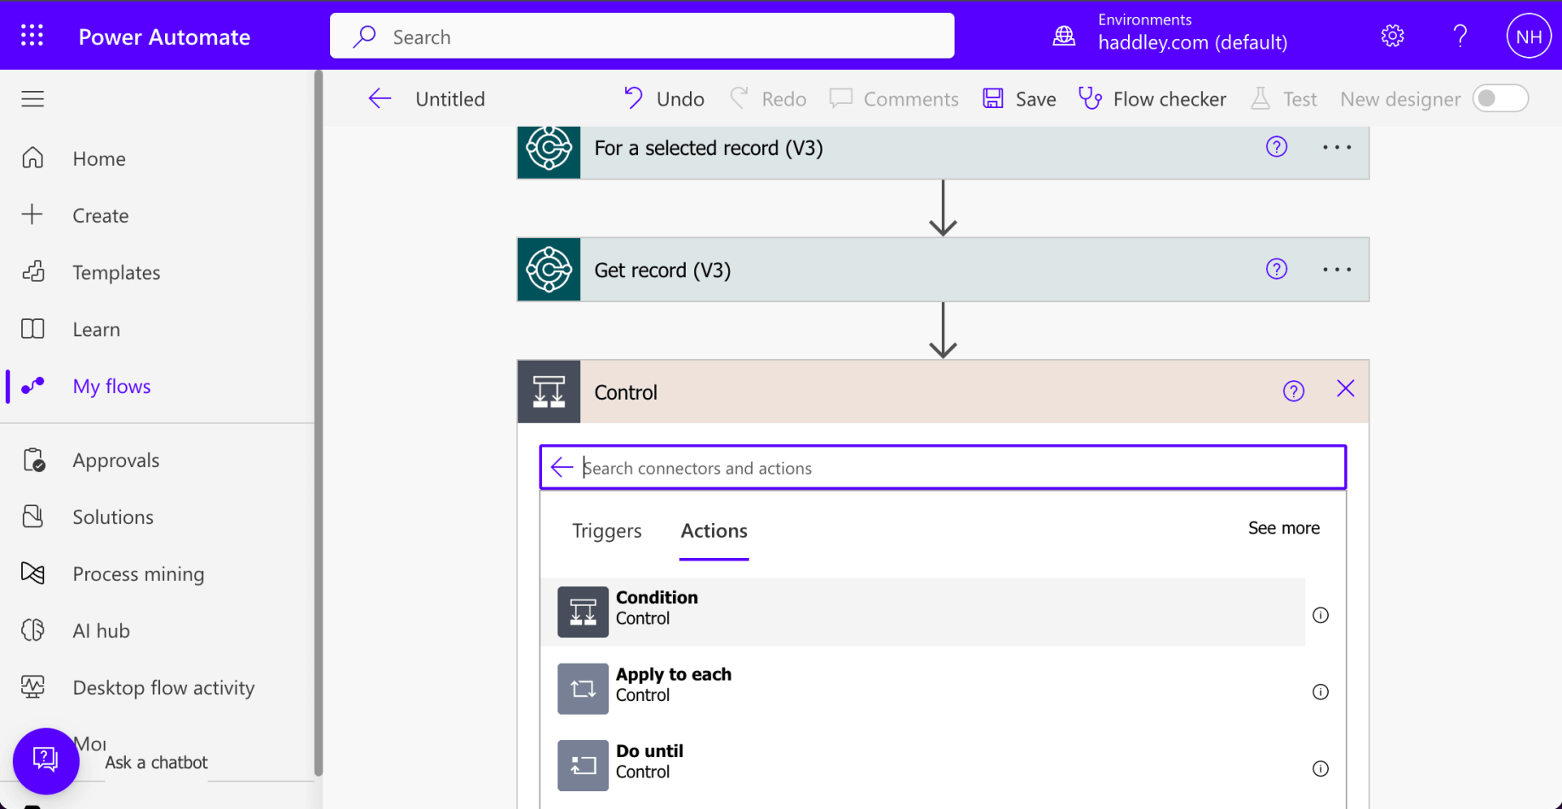Show info for Apply to each action
This screenshot has height=809, width=1562.
pyautogui.click(x=1320, y=692)
